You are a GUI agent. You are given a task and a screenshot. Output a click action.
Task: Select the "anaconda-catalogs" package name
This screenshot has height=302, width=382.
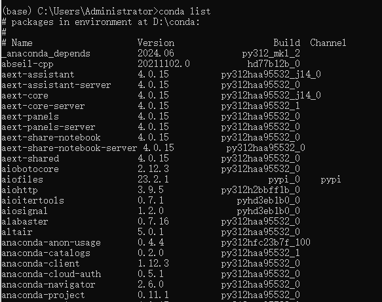point(46,253)
